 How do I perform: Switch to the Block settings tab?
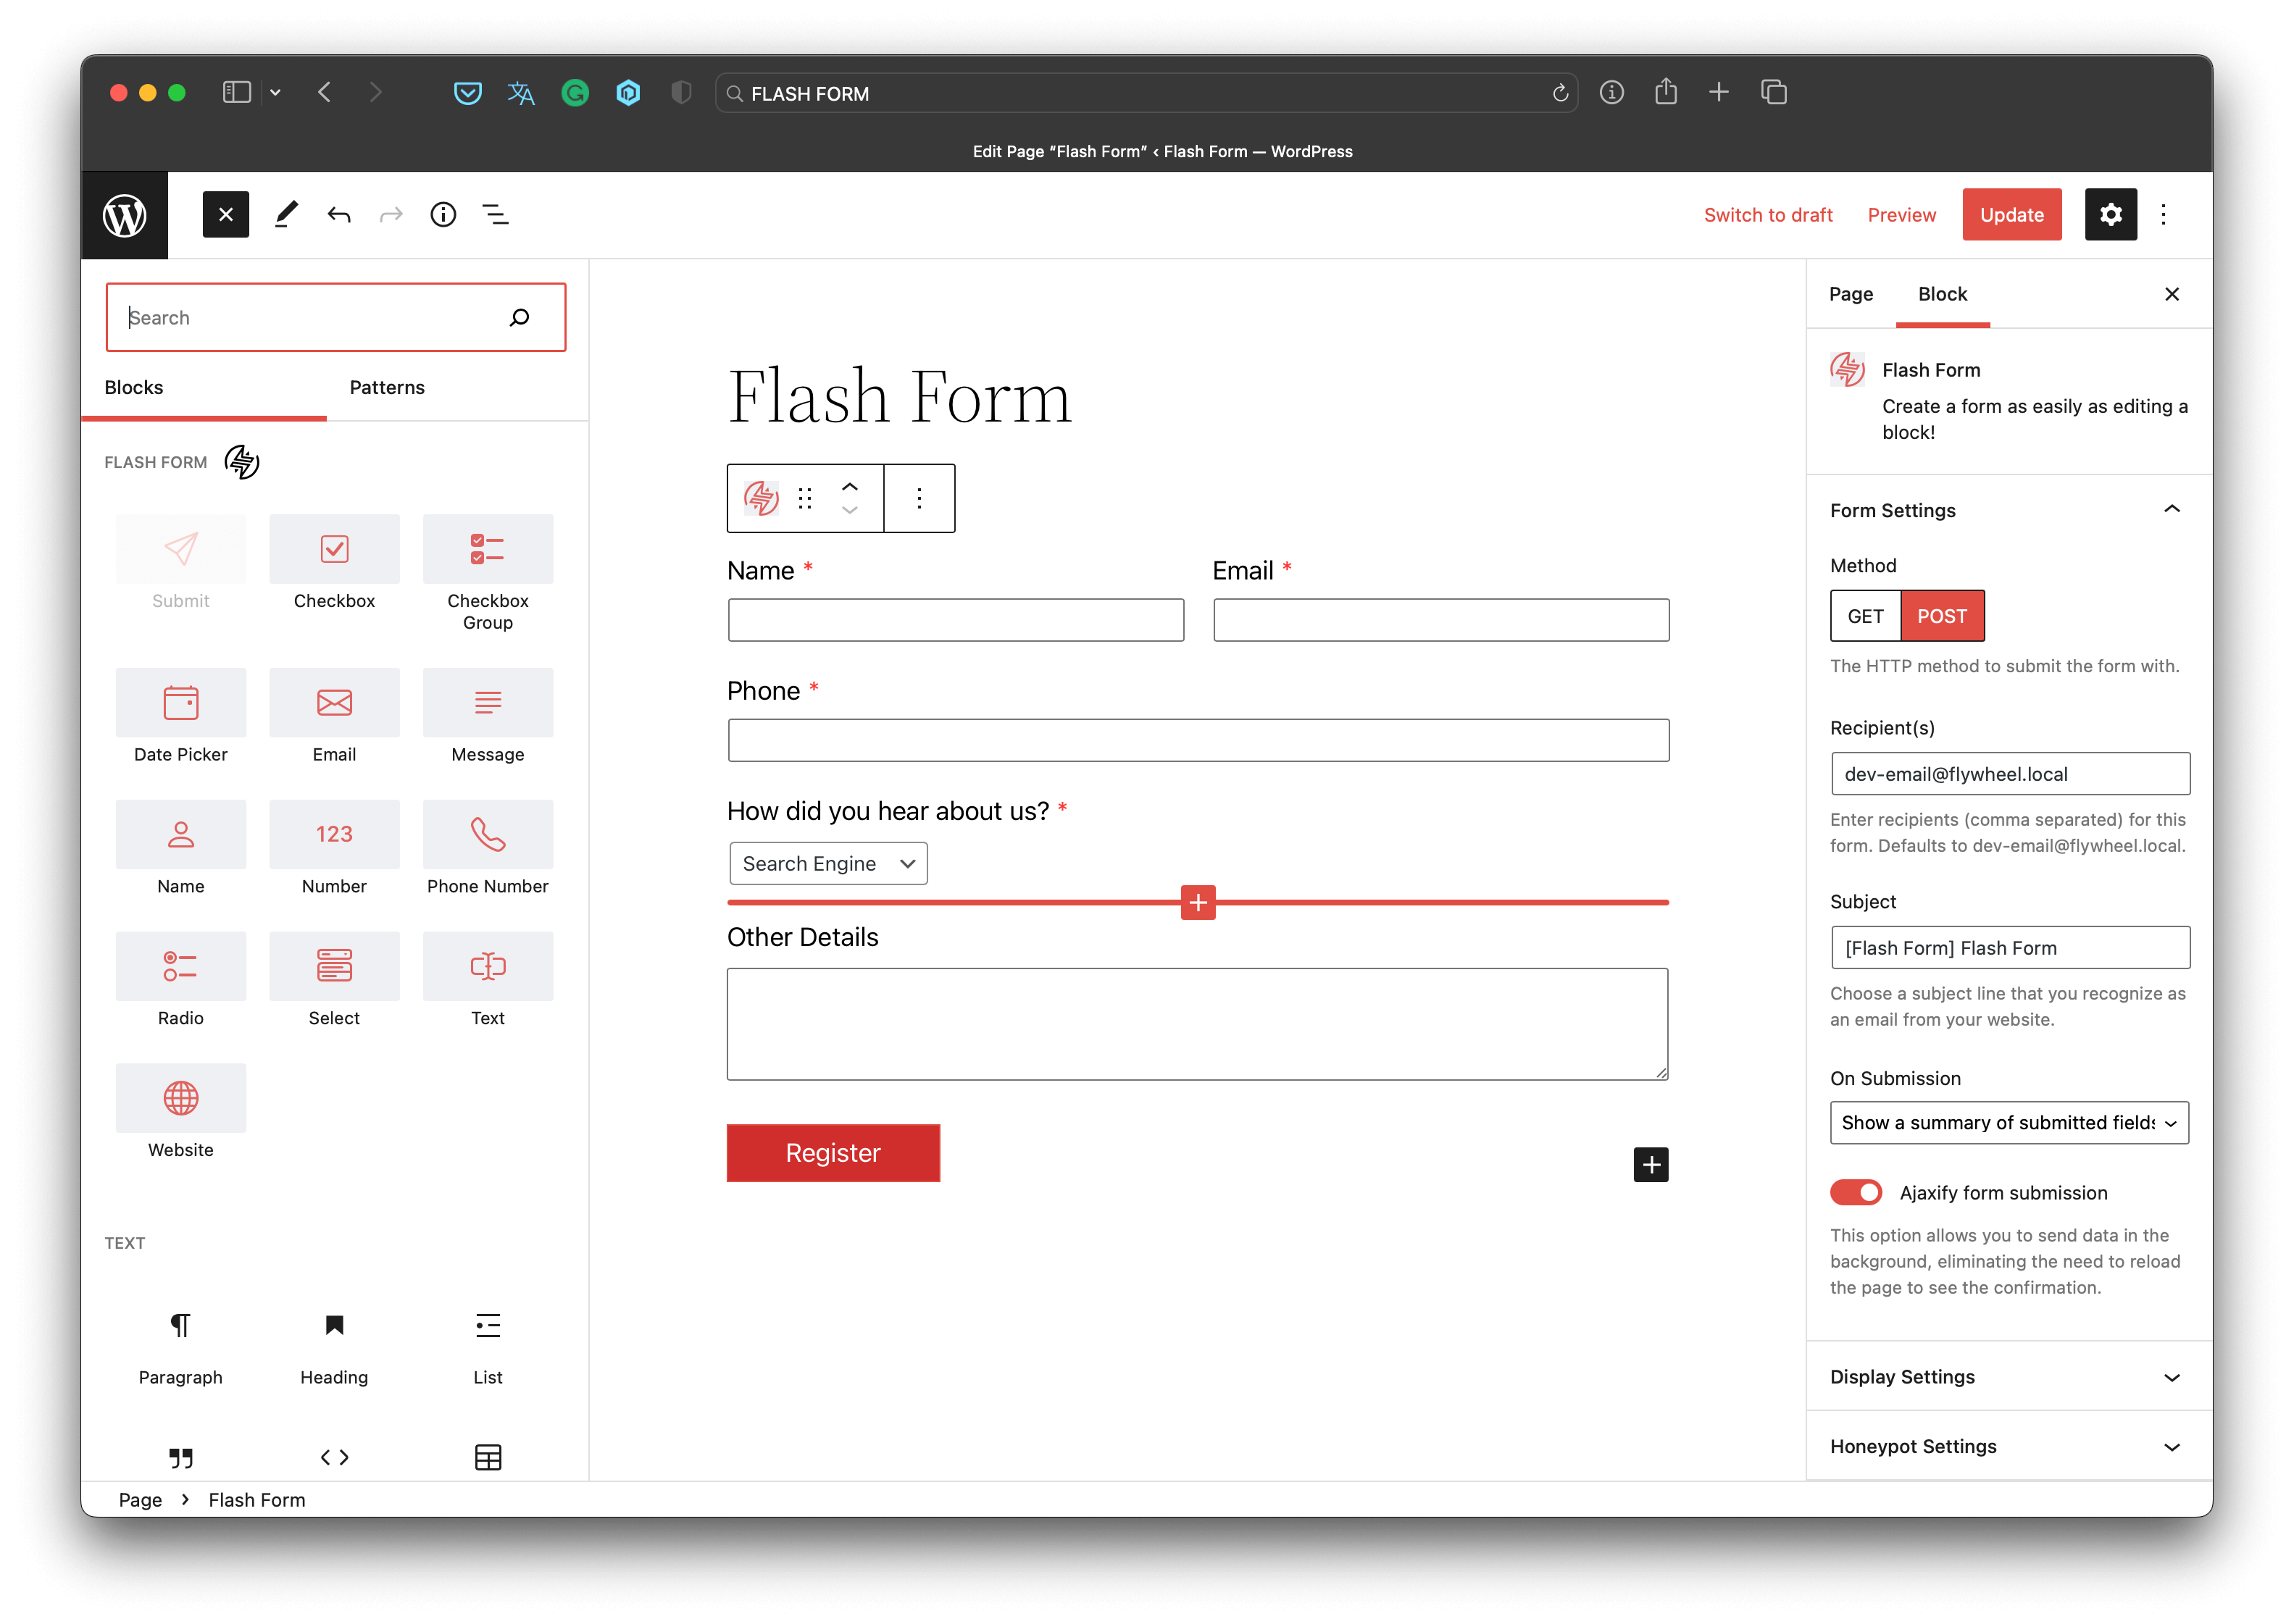(1942, 294)
